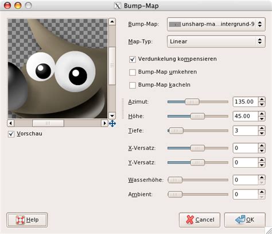
Task: Close the Bump-Map dialog with red button
Action: (x=7, y=6)
